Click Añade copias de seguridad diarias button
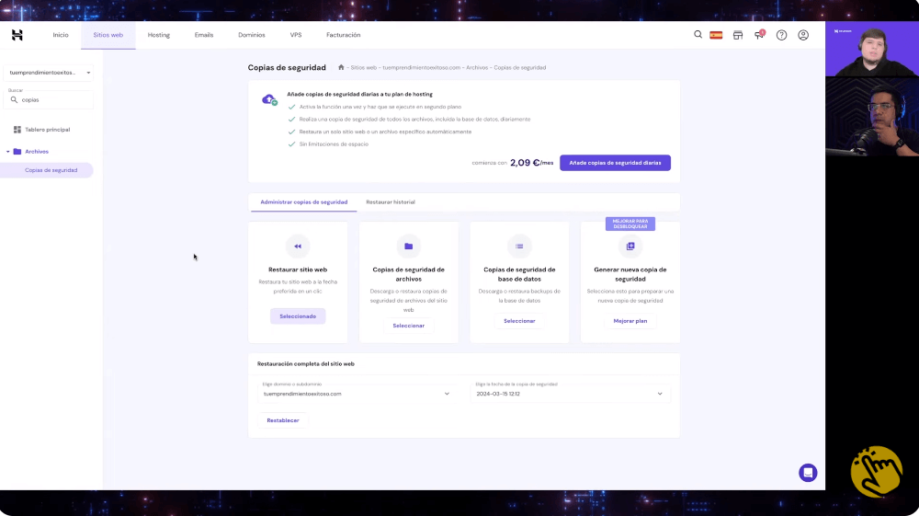 pos(615,163)
